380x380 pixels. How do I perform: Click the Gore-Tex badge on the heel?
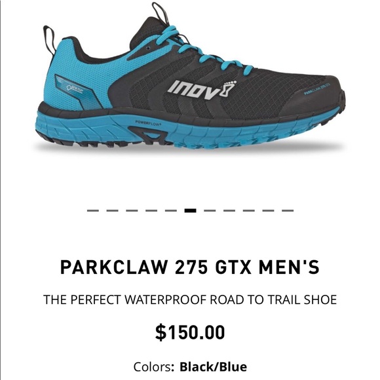click(75, 88)
